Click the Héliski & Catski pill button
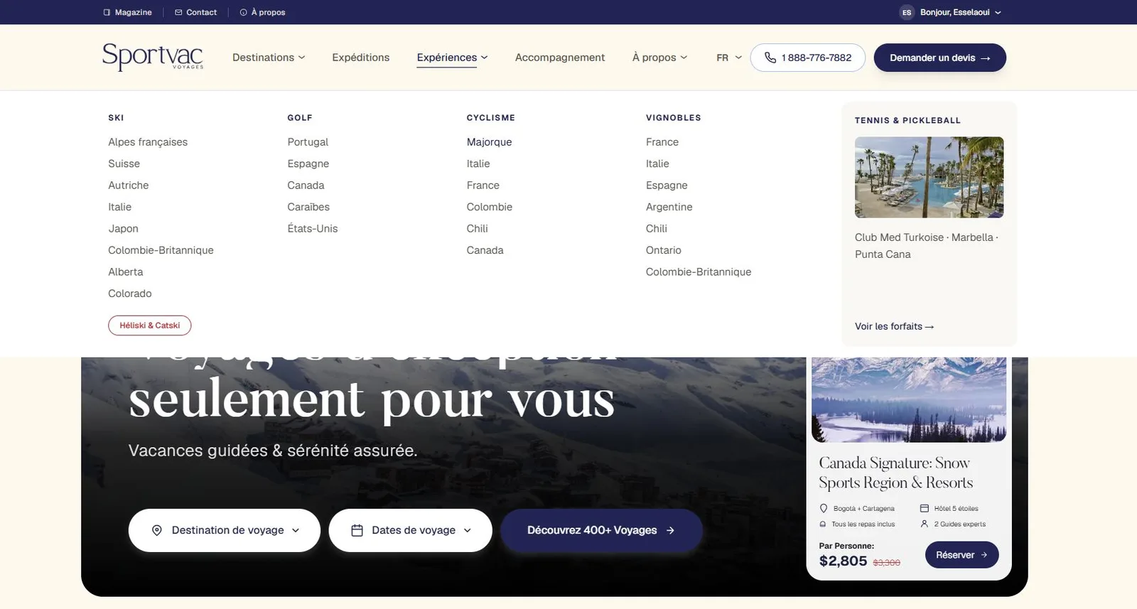This screenshot has height=609, width=1137. pyautogui.click(x=150, y=325)
